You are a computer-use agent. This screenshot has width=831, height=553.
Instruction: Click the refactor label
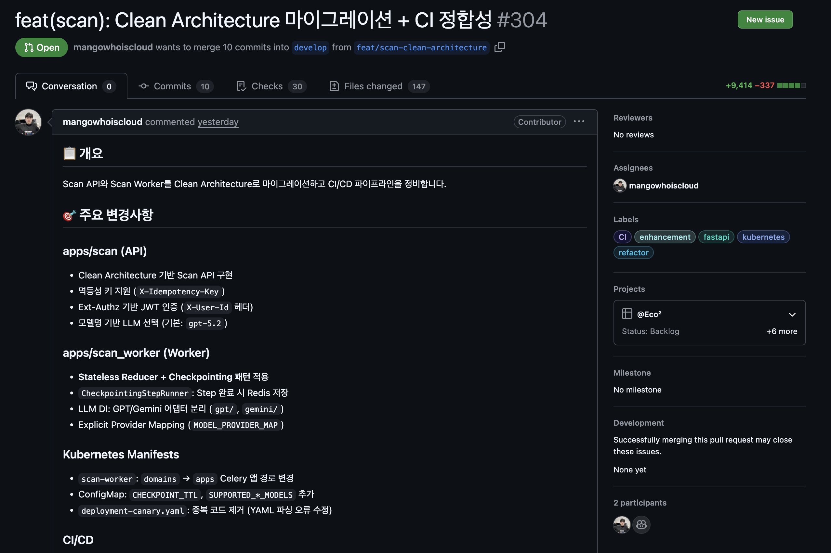click(x=633, y=253)
